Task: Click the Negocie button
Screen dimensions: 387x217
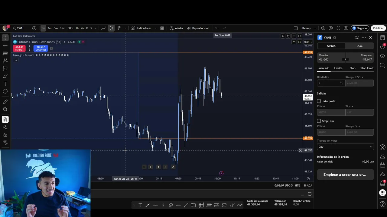Action: [x=360, y=28]
